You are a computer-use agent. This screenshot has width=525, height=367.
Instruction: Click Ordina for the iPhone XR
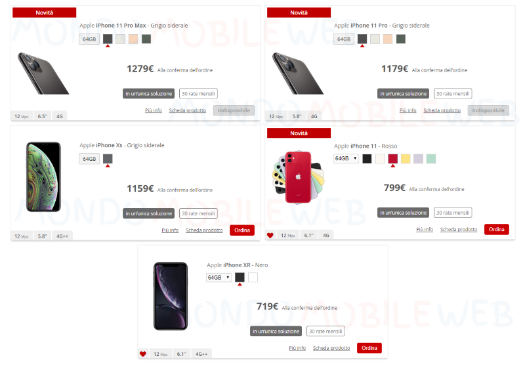click(x=369, y=348)
